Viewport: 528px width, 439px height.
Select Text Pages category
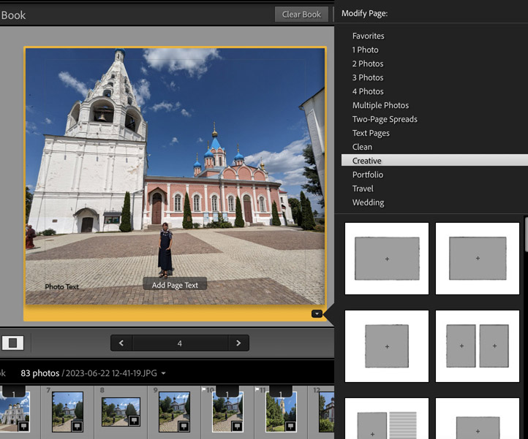click(371, 133)
